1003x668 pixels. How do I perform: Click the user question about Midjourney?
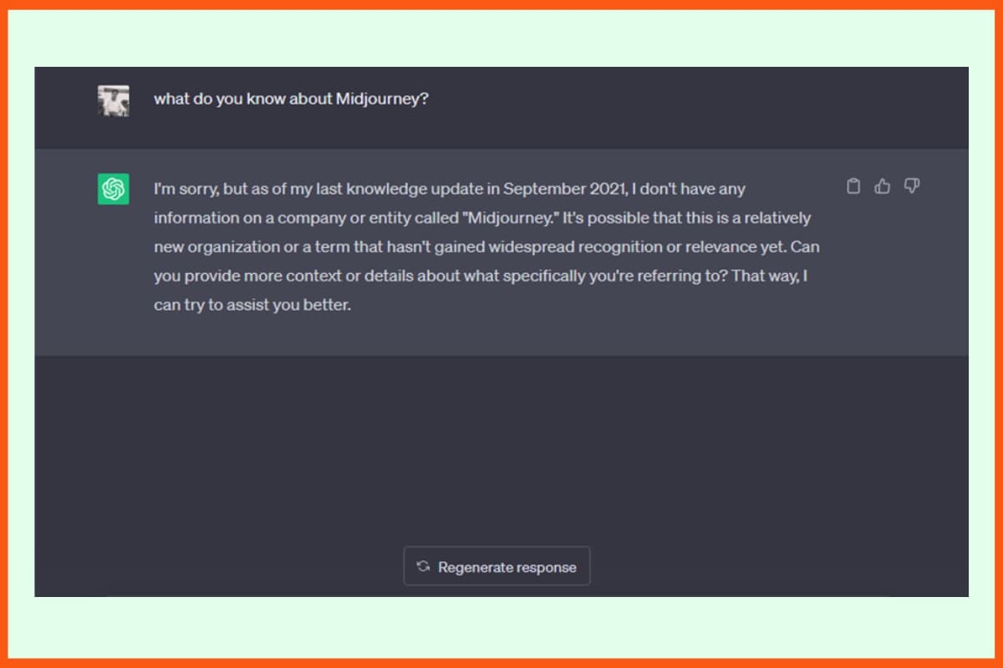291,99
